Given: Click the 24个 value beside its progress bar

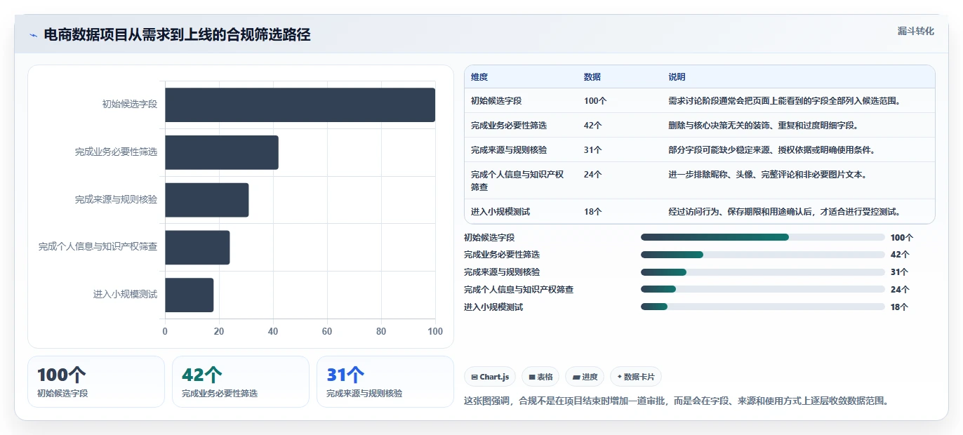Looking at the screenshot, I should click(900, 289).
